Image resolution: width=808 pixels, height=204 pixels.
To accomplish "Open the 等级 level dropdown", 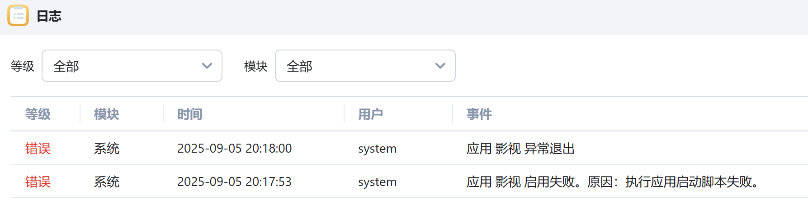I will [x=132, y=66].
